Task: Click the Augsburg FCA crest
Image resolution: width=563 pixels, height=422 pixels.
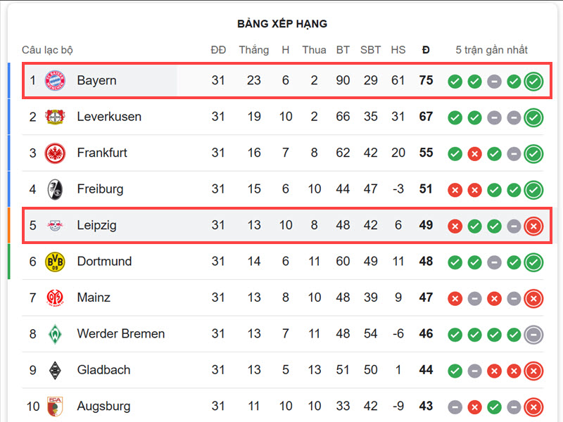Action: (x=55, y=407)
